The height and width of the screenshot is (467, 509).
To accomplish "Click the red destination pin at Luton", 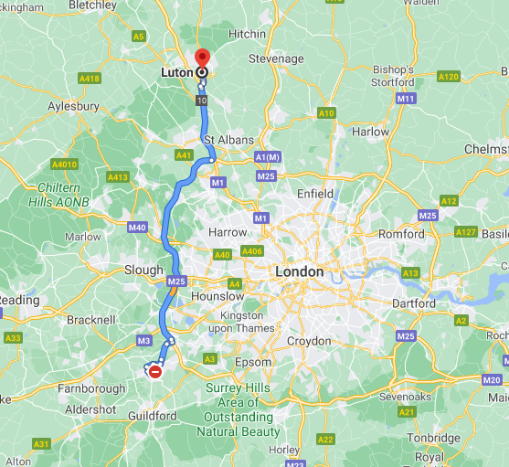I will [x=202, y=58].
